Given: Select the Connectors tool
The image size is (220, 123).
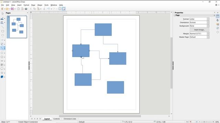Looking at the screenshot, I should pyautogui.click(x=2, y=48).
